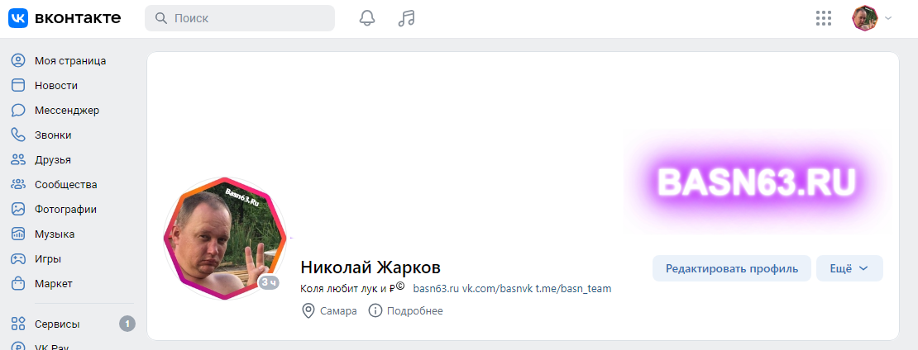918x350 pixels.
Task: Click the Друзья people icon
Action: coord(19,159)
